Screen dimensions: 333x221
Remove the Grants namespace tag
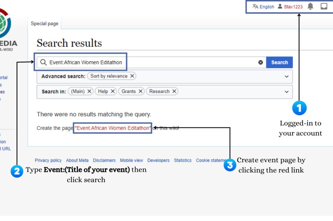coord(141,91)
